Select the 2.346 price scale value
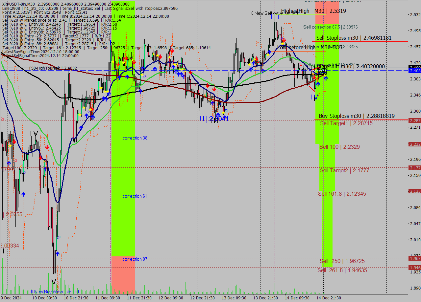Viewport: 421px width, 302px height. click(x=415, y=95)
